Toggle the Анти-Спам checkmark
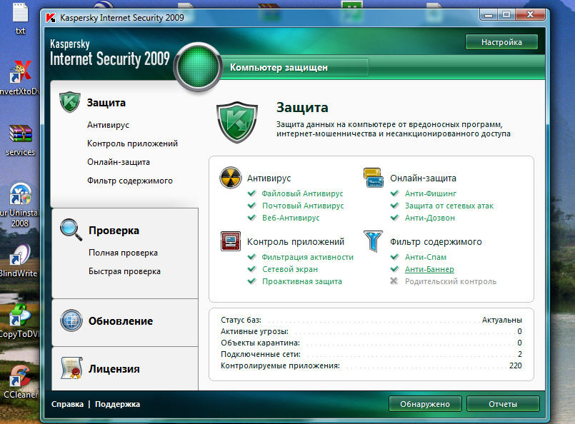The width and height of the screenshot is (575, 424). pyautogui.click(x=394, y=257)
